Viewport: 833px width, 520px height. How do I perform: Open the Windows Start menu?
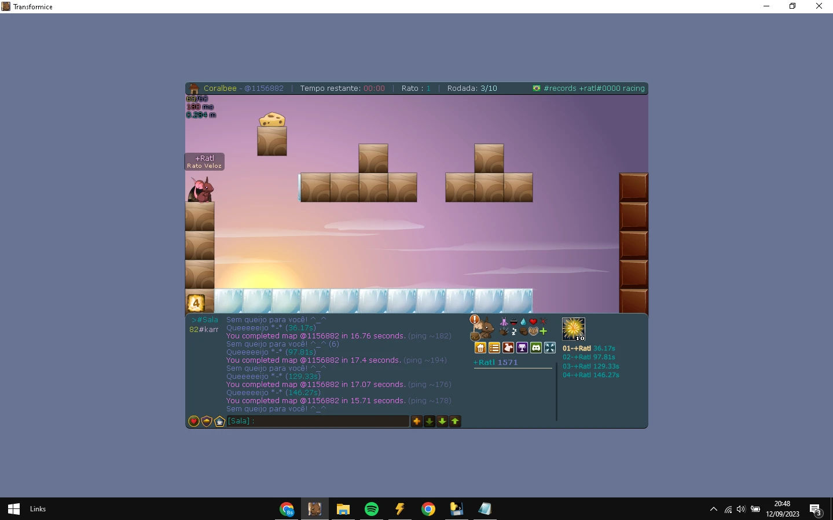tap(14, 509)
